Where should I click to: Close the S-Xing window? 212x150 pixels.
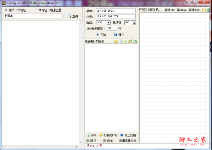point(204,2)
